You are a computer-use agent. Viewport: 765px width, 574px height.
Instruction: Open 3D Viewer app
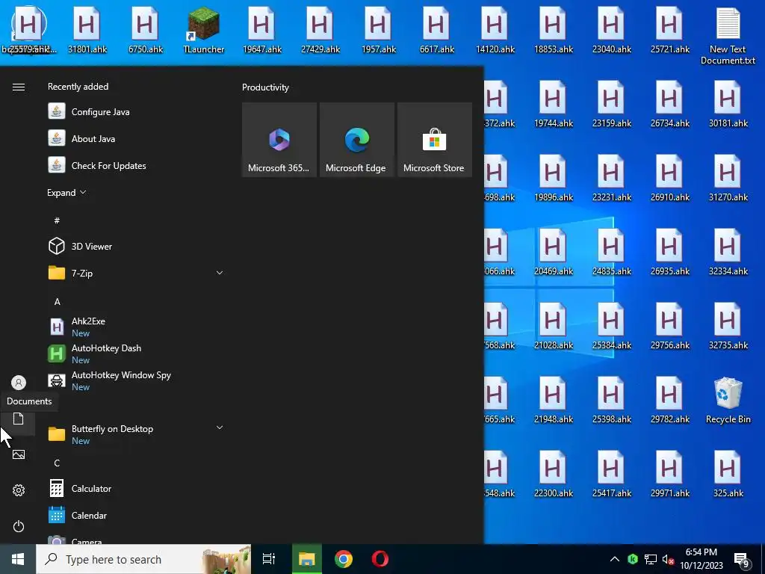137,246
